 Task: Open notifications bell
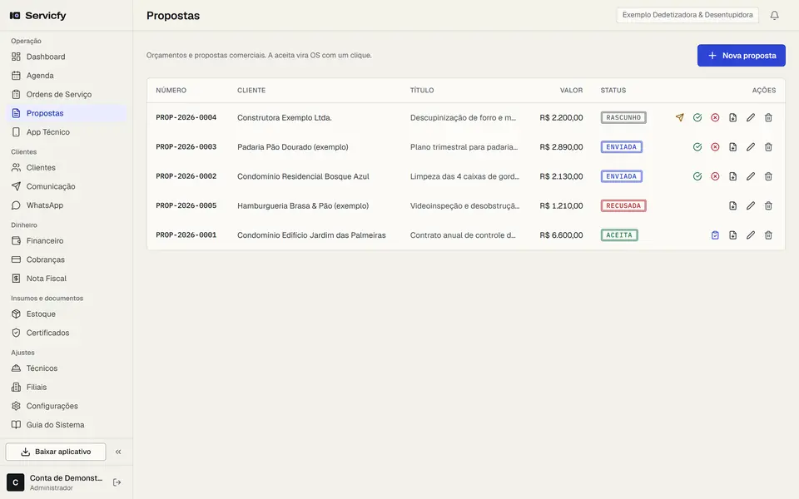pos(774,15)
